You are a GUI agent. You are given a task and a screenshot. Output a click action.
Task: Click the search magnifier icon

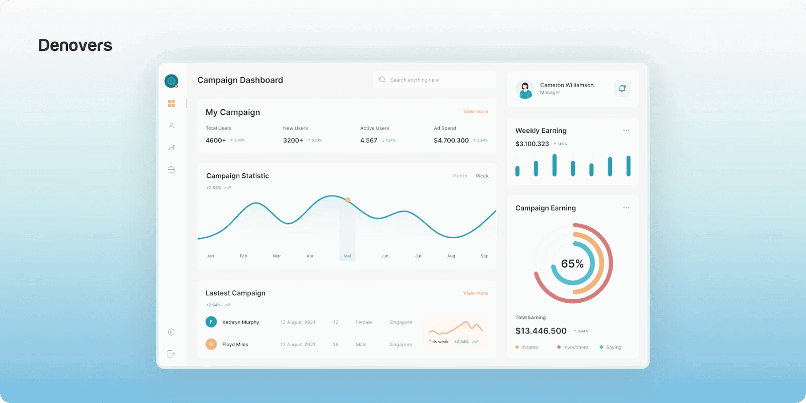(382, 80)
